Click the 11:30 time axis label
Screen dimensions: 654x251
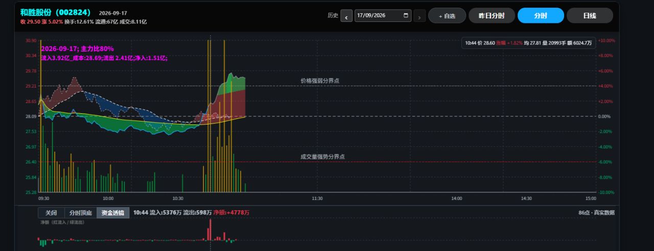tap(317, 198)
